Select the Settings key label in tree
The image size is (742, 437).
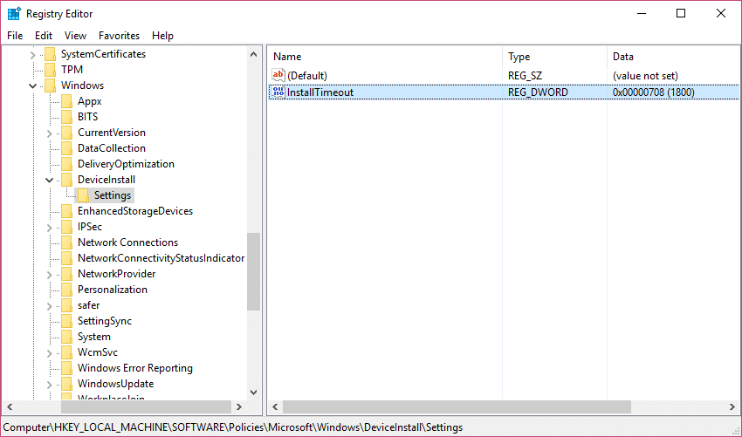(x=113, y=195)
